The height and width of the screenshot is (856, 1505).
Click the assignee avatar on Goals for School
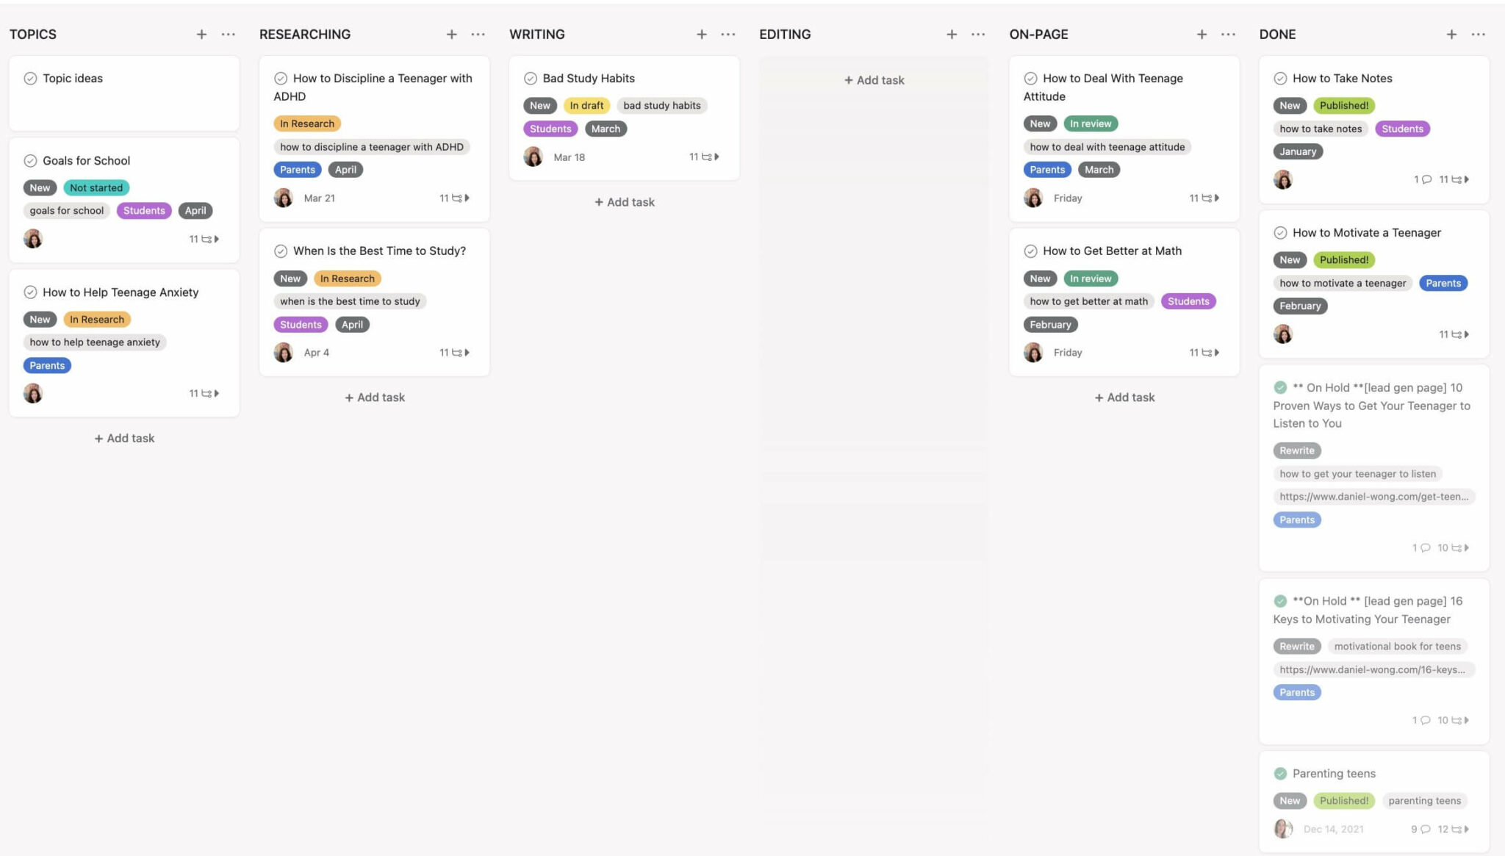pyautogui.click(x=33, y=238)
